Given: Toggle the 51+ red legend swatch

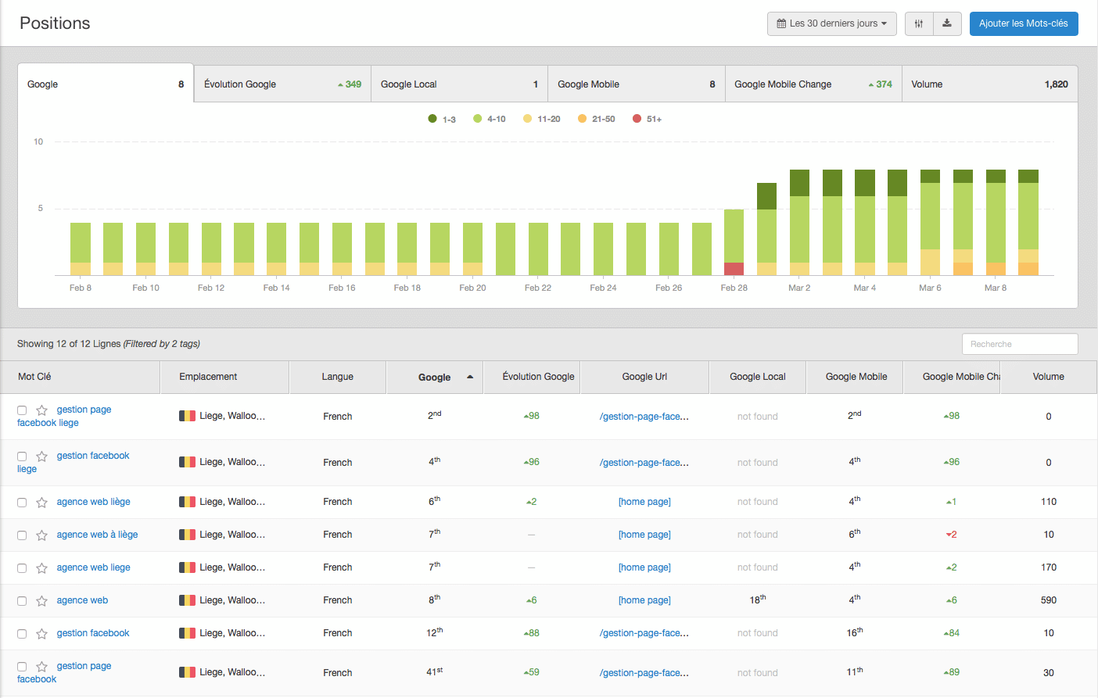Looking at the screenshot, I should click(637, 119).
